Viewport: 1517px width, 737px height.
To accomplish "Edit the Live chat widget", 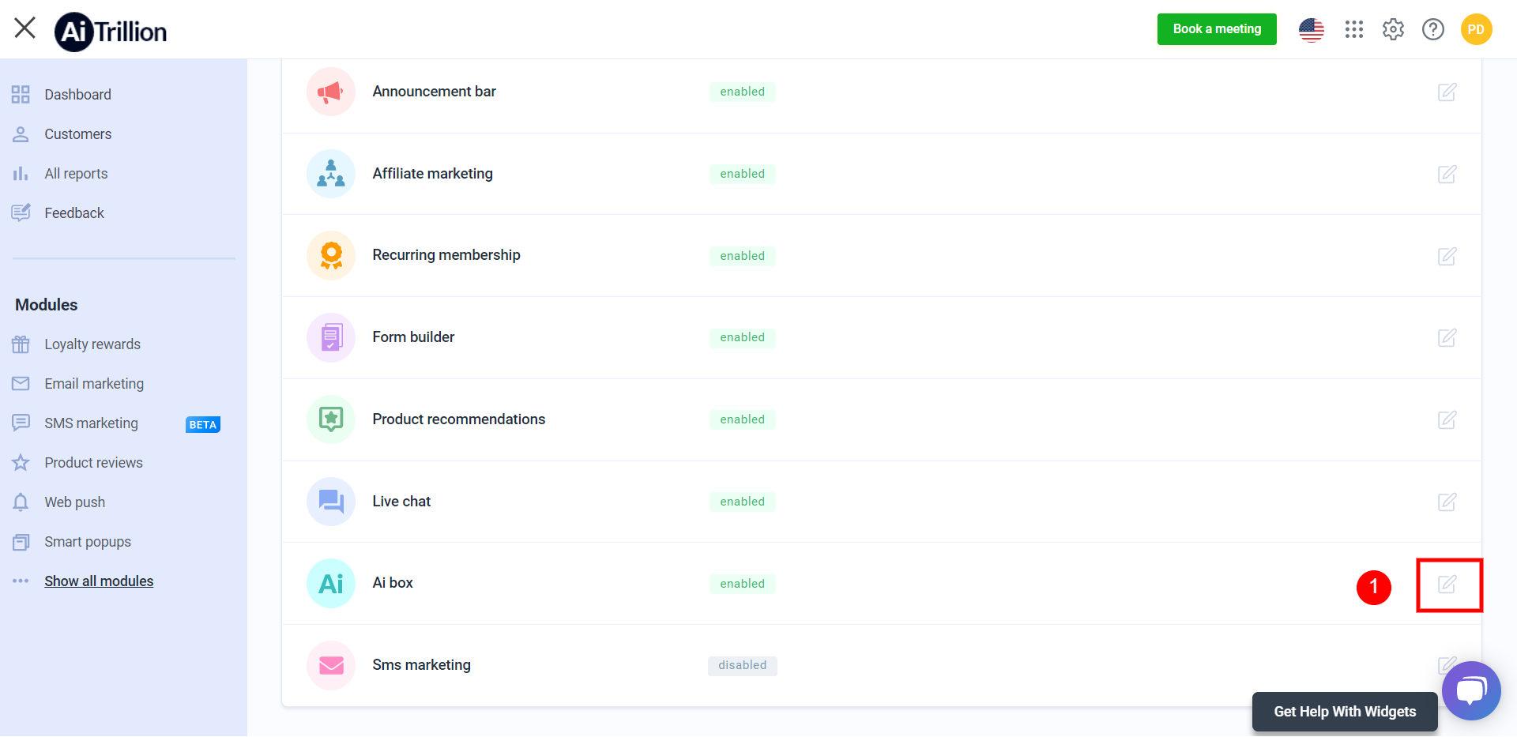I will [x=1447, y=502].
